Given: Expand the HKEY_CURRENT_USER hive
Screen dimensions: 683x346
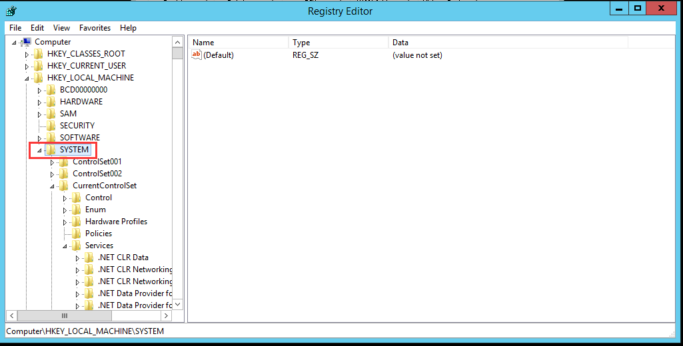Looking at the screenshot, I should [x=27, y=67].
